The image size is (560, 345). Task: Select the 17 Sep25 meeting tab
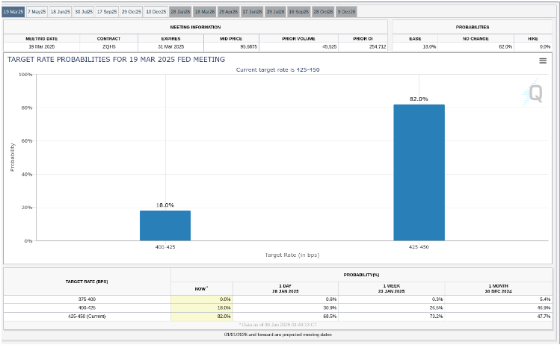click(x=108, y=12)
